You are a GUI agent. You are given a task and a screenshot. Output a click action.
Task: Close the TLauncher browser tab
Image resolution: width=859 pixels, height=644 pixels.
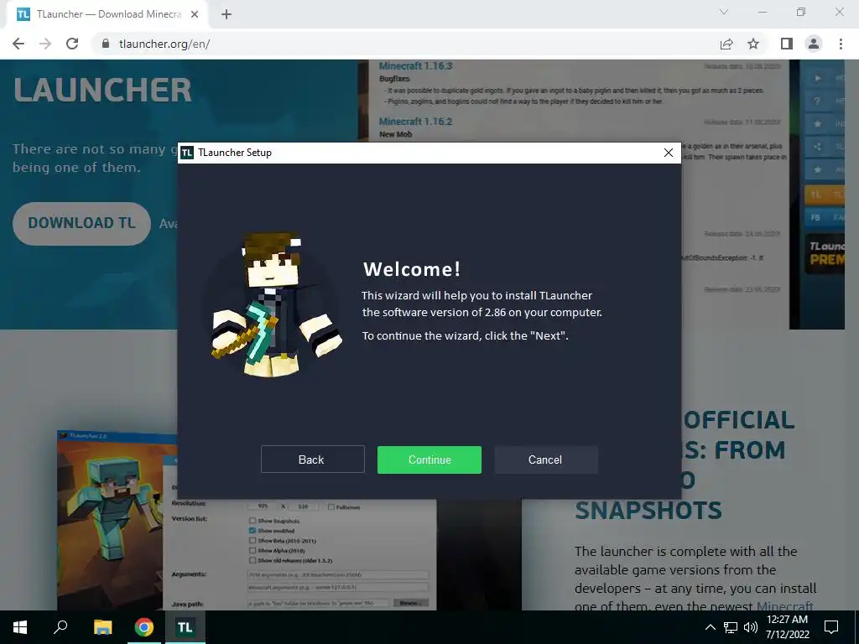pyautogui.click(x=195, y=14)
